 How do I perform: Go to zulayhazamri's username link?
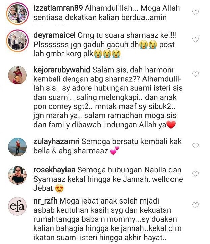point(56,141)
